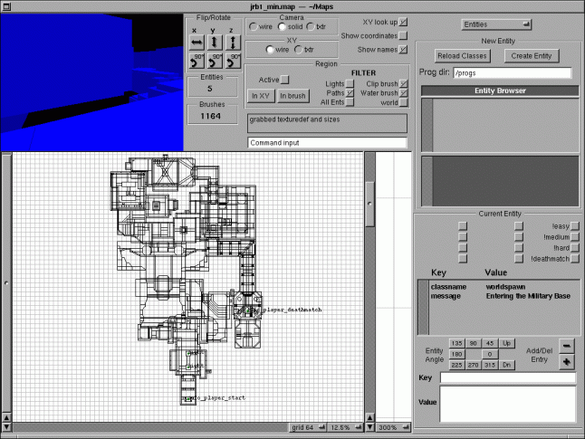Click Z view scroll down arrow

[x=369, y=427]
